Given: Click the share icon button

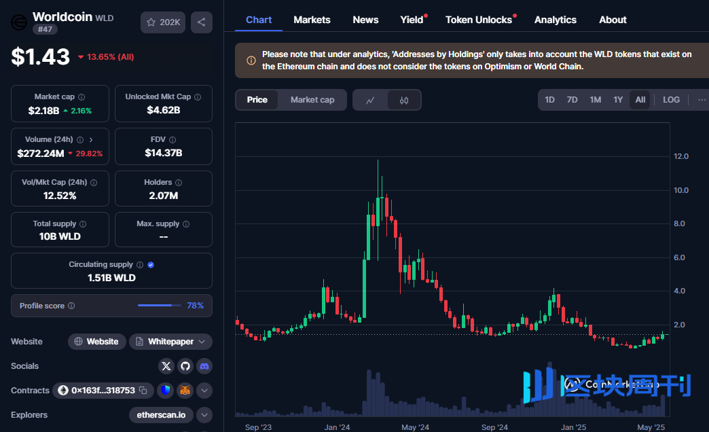Looking at the screenshot, I should pyautogui.click(x=201, y=22).
